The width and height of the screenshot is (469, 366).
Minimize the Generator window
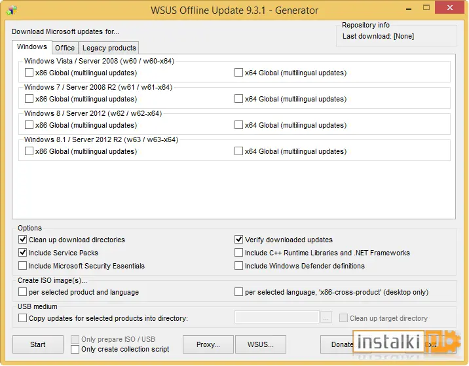pyautogui.click(x=409, y=9)
